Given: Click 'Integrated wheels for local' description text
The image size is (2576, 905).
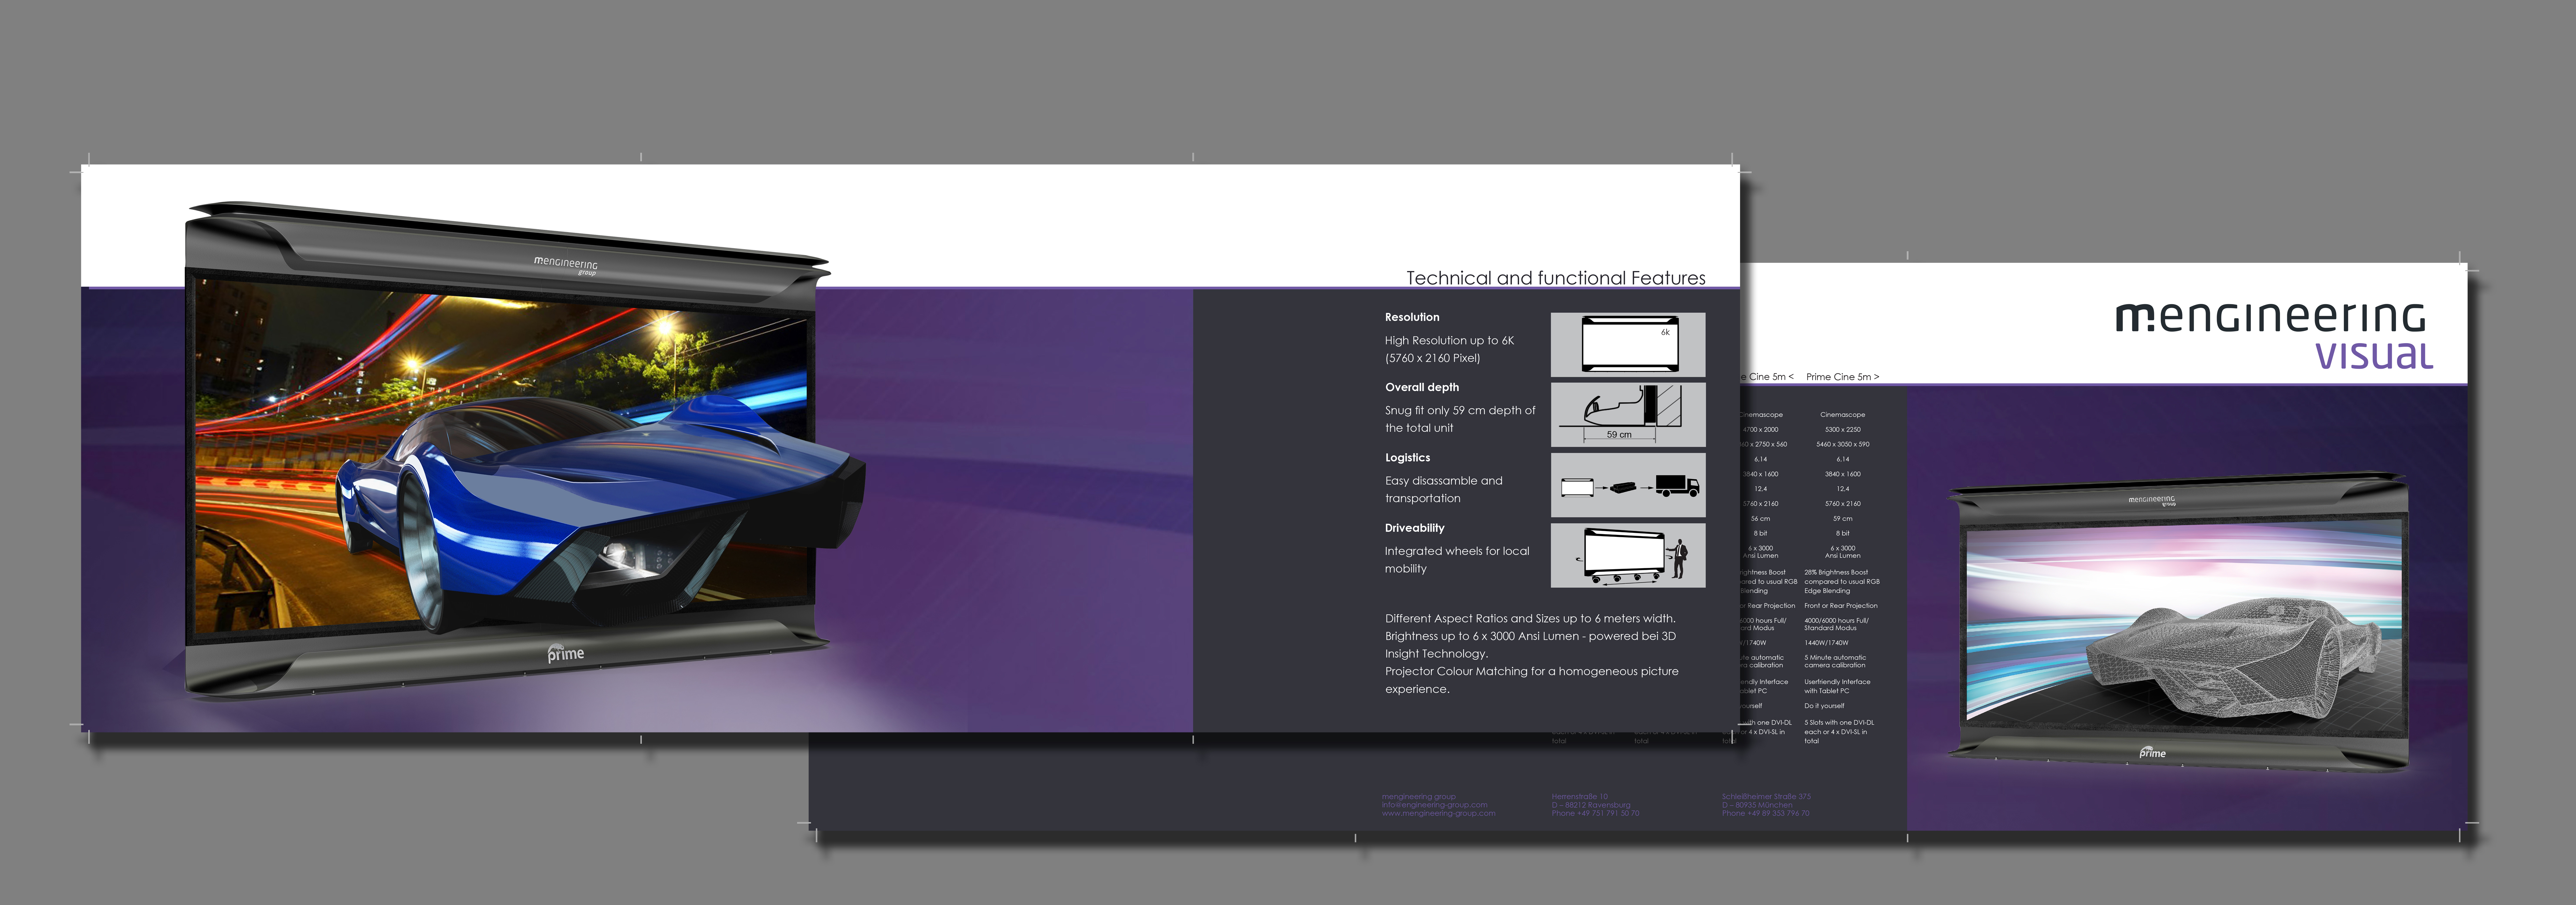Looking at the screenshot, I should pyautogui.click(x=1457, y=551).
